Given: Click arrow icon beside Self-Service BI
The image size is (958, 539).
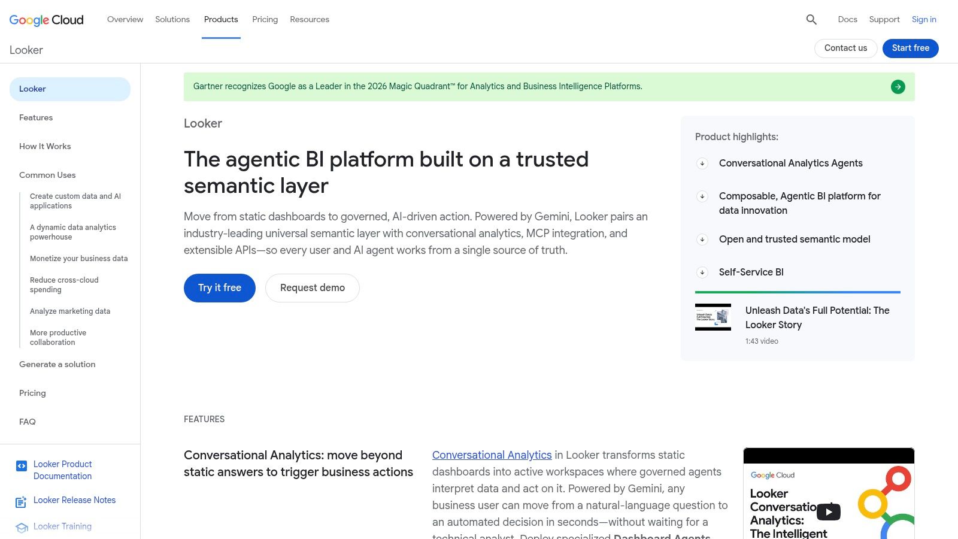Looking at the screenshot, I should (x=702, y=272).
